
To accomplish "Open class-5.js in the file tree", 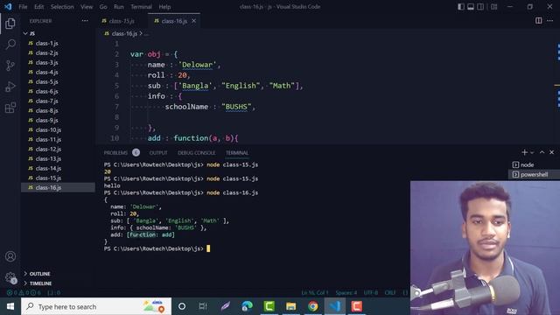I will click(x=46, y=81).
